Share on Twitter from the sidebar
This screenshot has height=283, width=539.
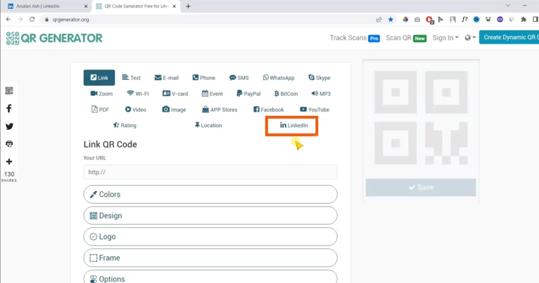click(9, 126)
